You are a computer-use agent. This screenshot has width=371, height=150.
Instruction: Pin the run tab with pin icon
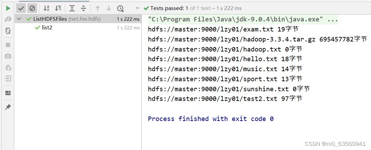click(8, 107)
